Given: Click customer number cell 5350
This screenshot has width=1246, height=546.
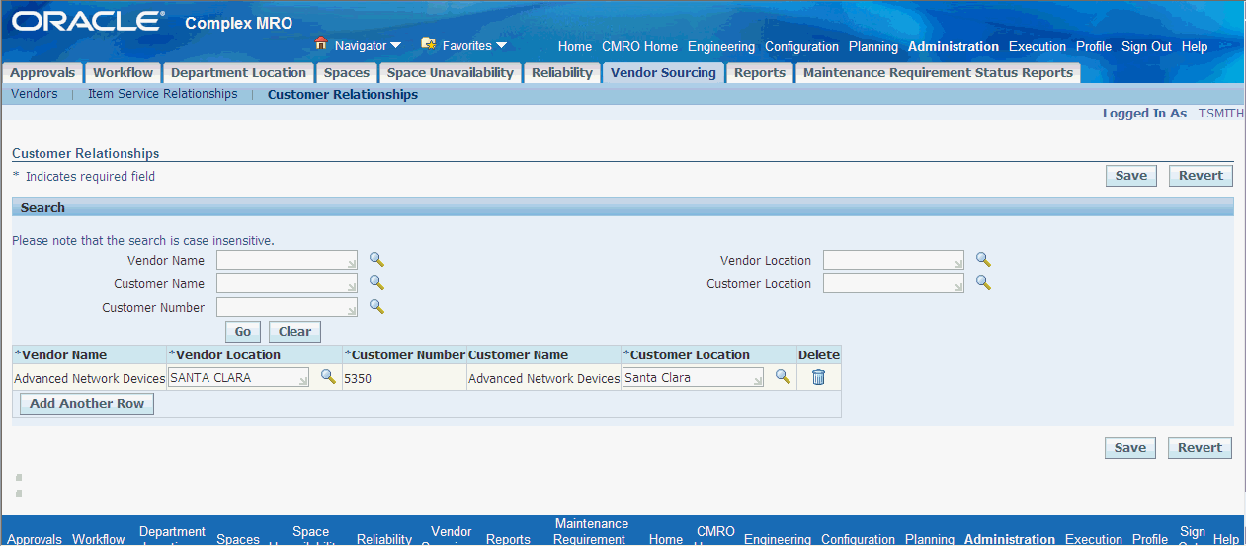Looking at the screenshot, I should (358, 378).
